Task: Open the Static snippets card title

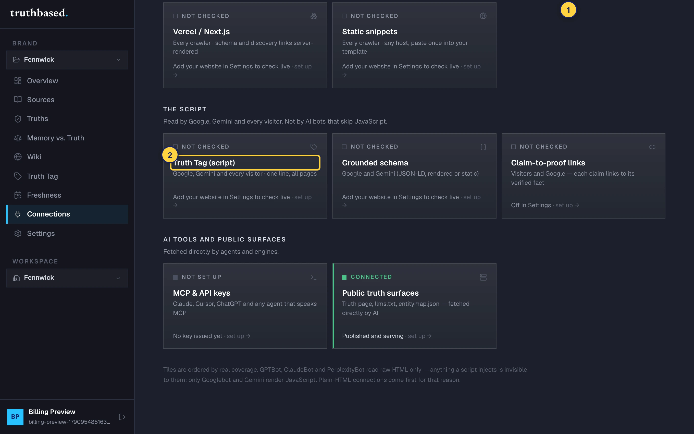Action: click(x=370, y=32)
